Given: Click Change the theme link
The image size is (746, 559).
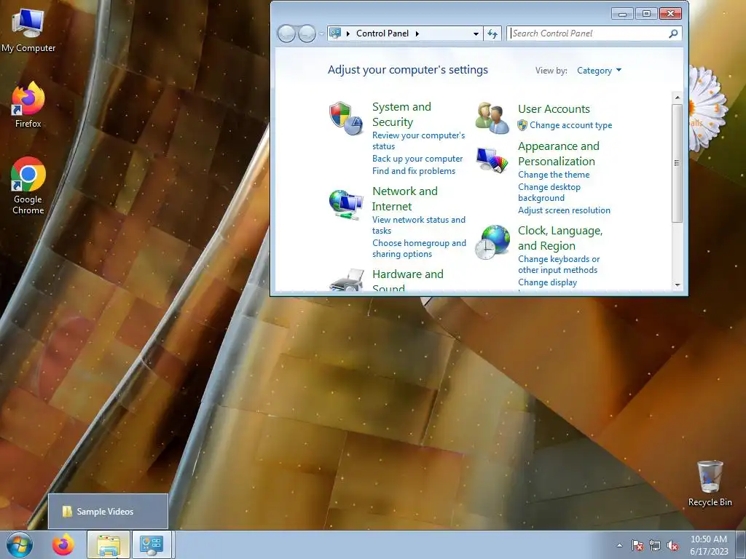Looking at the screenshot, I should (554, 175).
